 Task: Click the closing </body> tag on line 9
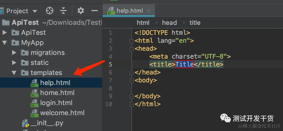point(148,96)
